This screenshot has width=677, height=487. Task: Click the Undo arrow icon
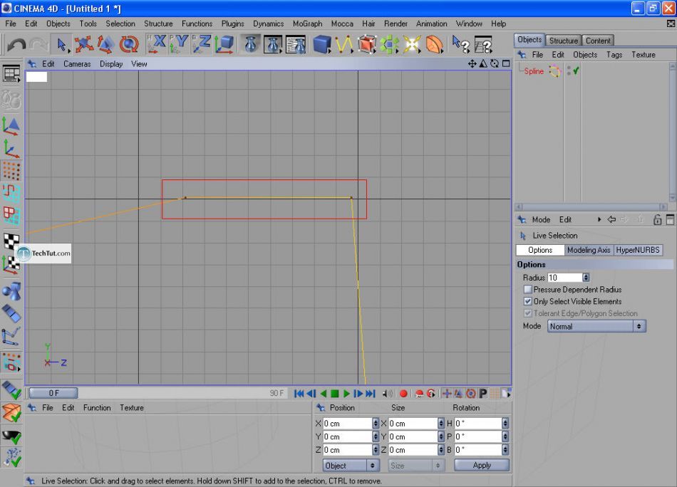(x=16, y=44)
